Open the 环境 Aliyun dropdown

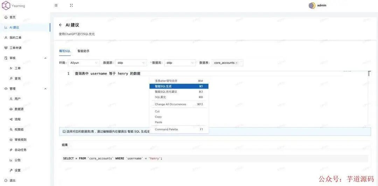pyautogui.click(x=84, y=63)
